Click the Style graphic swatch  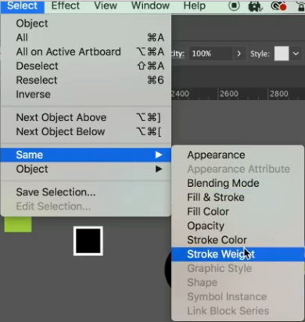pos(282,53)
